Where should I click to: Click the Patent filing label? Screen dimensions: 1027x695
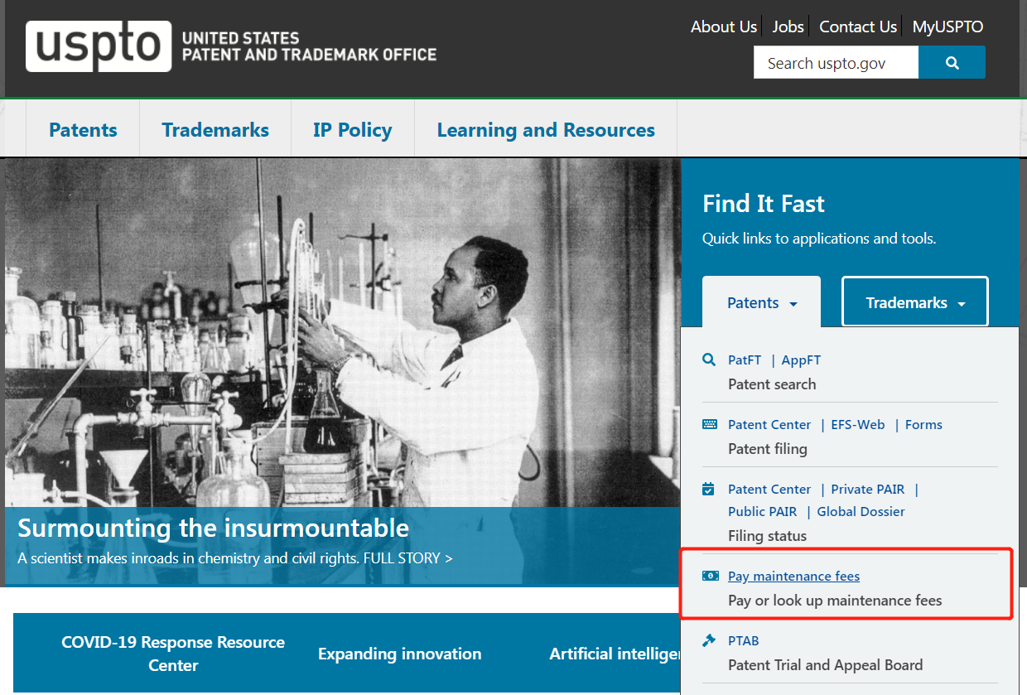coord(767,448)
